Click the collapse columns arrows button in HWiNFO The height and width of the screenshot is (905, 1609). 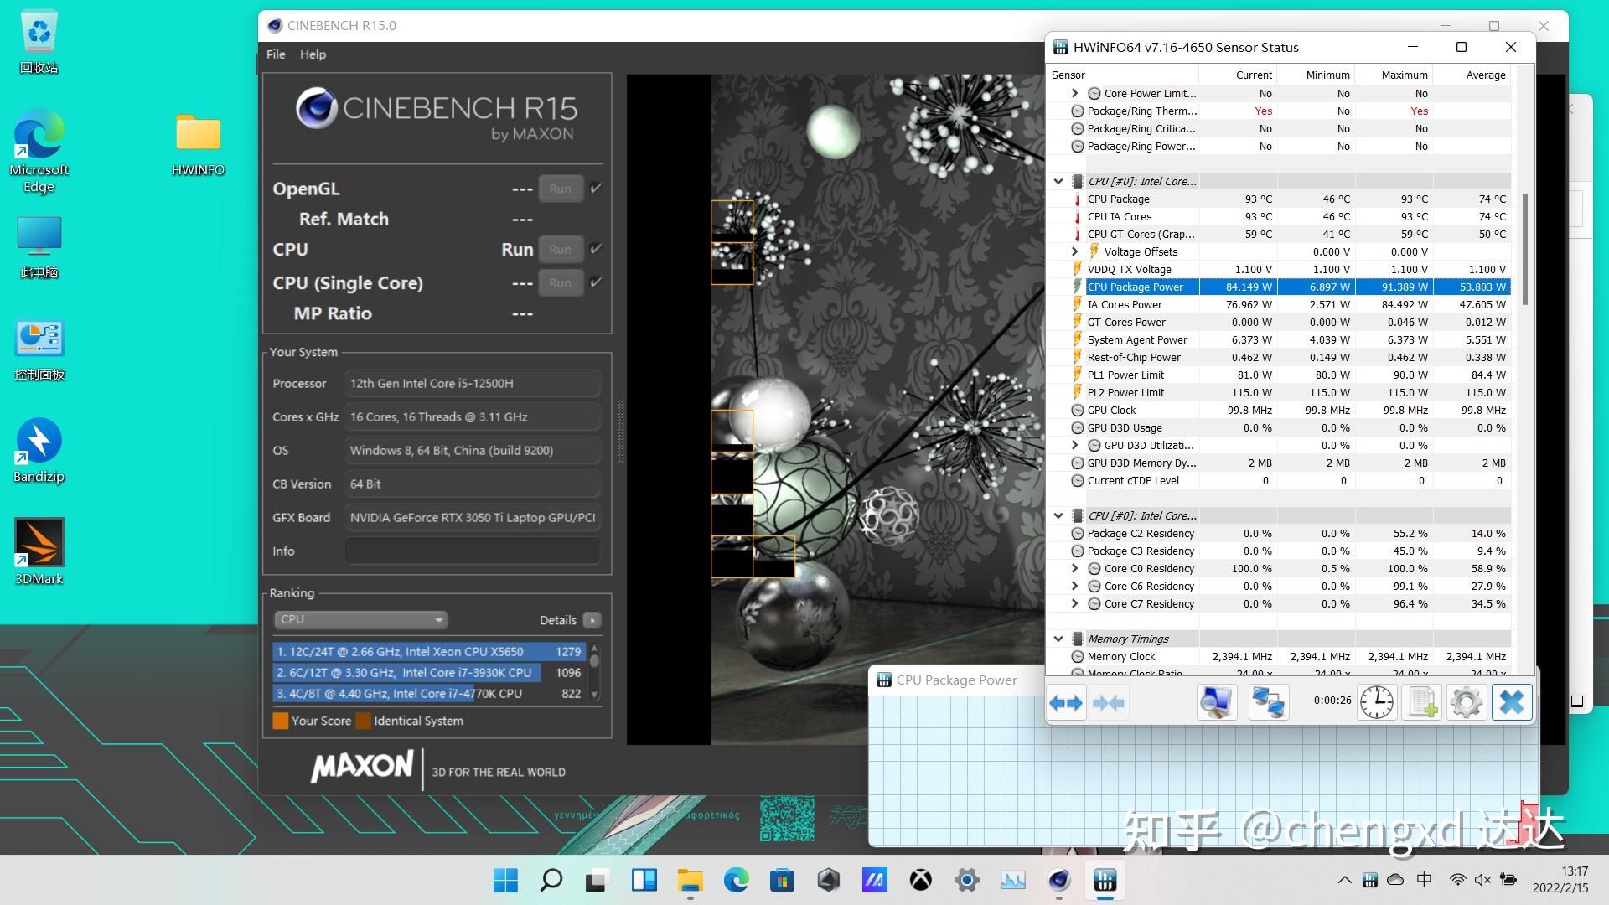pyautogui.click(x=1109, y=702)
